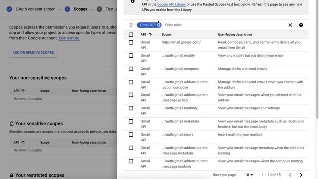
Task: Click lock icon beside restricted scopes
Action: point(12,175)
